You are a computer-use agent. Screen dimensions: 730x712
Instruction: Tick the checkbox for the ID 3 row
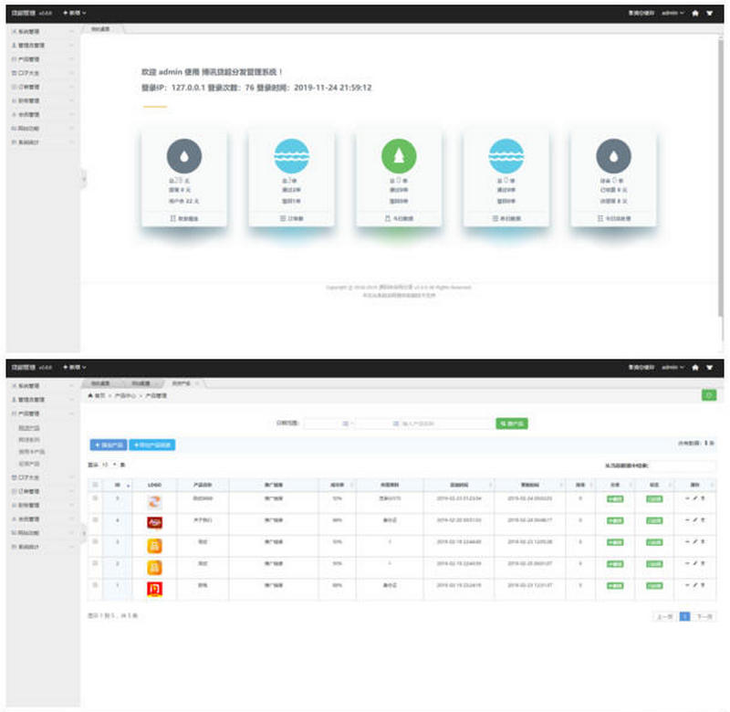95,541
